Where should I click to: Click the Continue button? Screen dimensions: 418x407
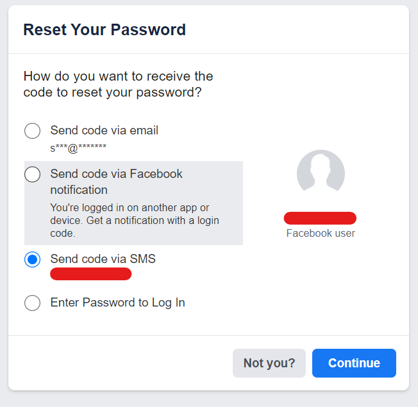click(354, 363)
